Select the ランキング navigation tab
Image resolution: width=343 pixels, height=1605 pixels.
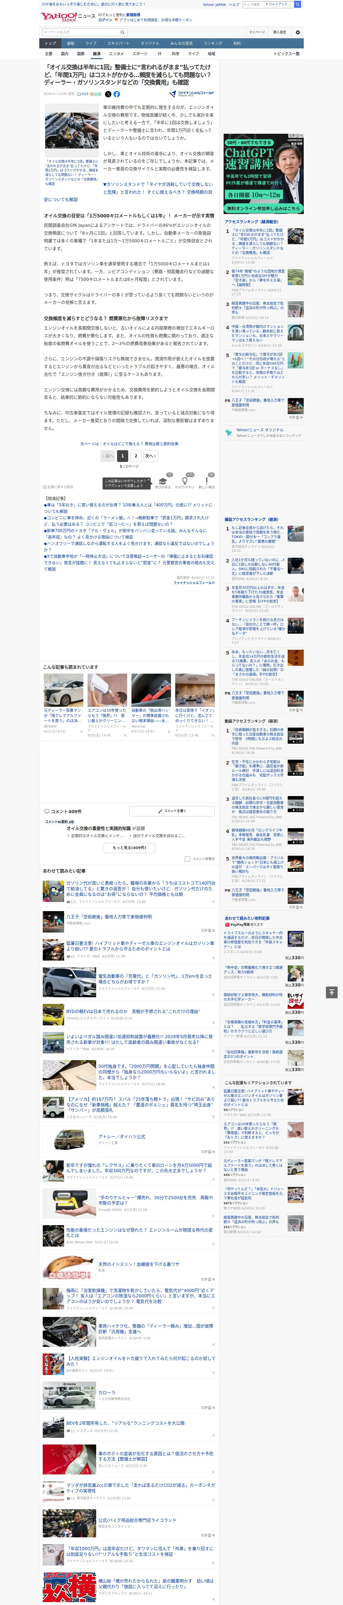[213, 44]
